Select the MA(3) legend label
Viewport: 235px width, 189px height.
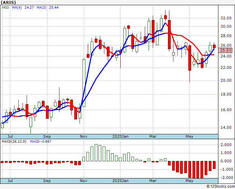(x=41, y=8)
